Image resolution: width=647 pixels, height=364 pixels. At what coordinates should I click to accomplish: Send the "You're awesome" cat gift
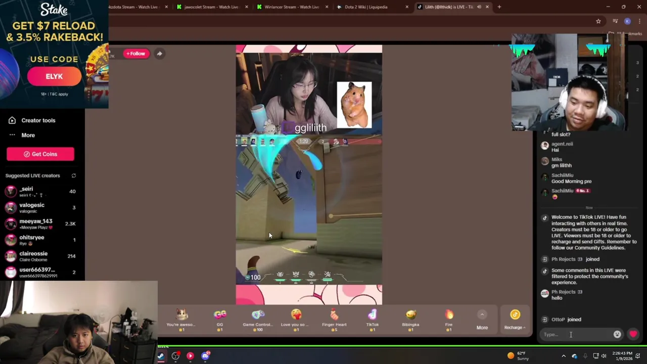[x=181, y=320]
